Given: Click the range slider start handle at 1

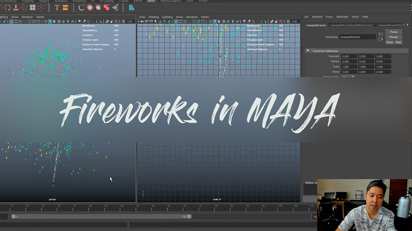Looking at the screenshot, I should click(13, 216).
